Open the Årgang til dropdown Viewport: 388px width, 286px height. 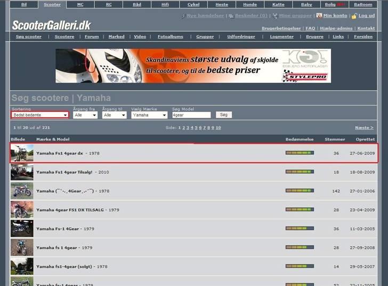[114, 115]
